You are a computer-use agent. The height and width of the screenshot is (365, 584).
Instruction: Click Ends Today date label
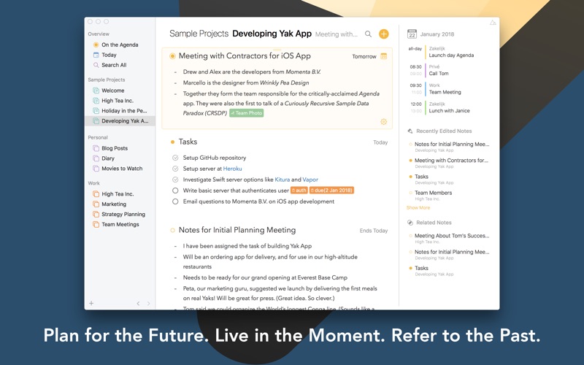pos(374,231)
